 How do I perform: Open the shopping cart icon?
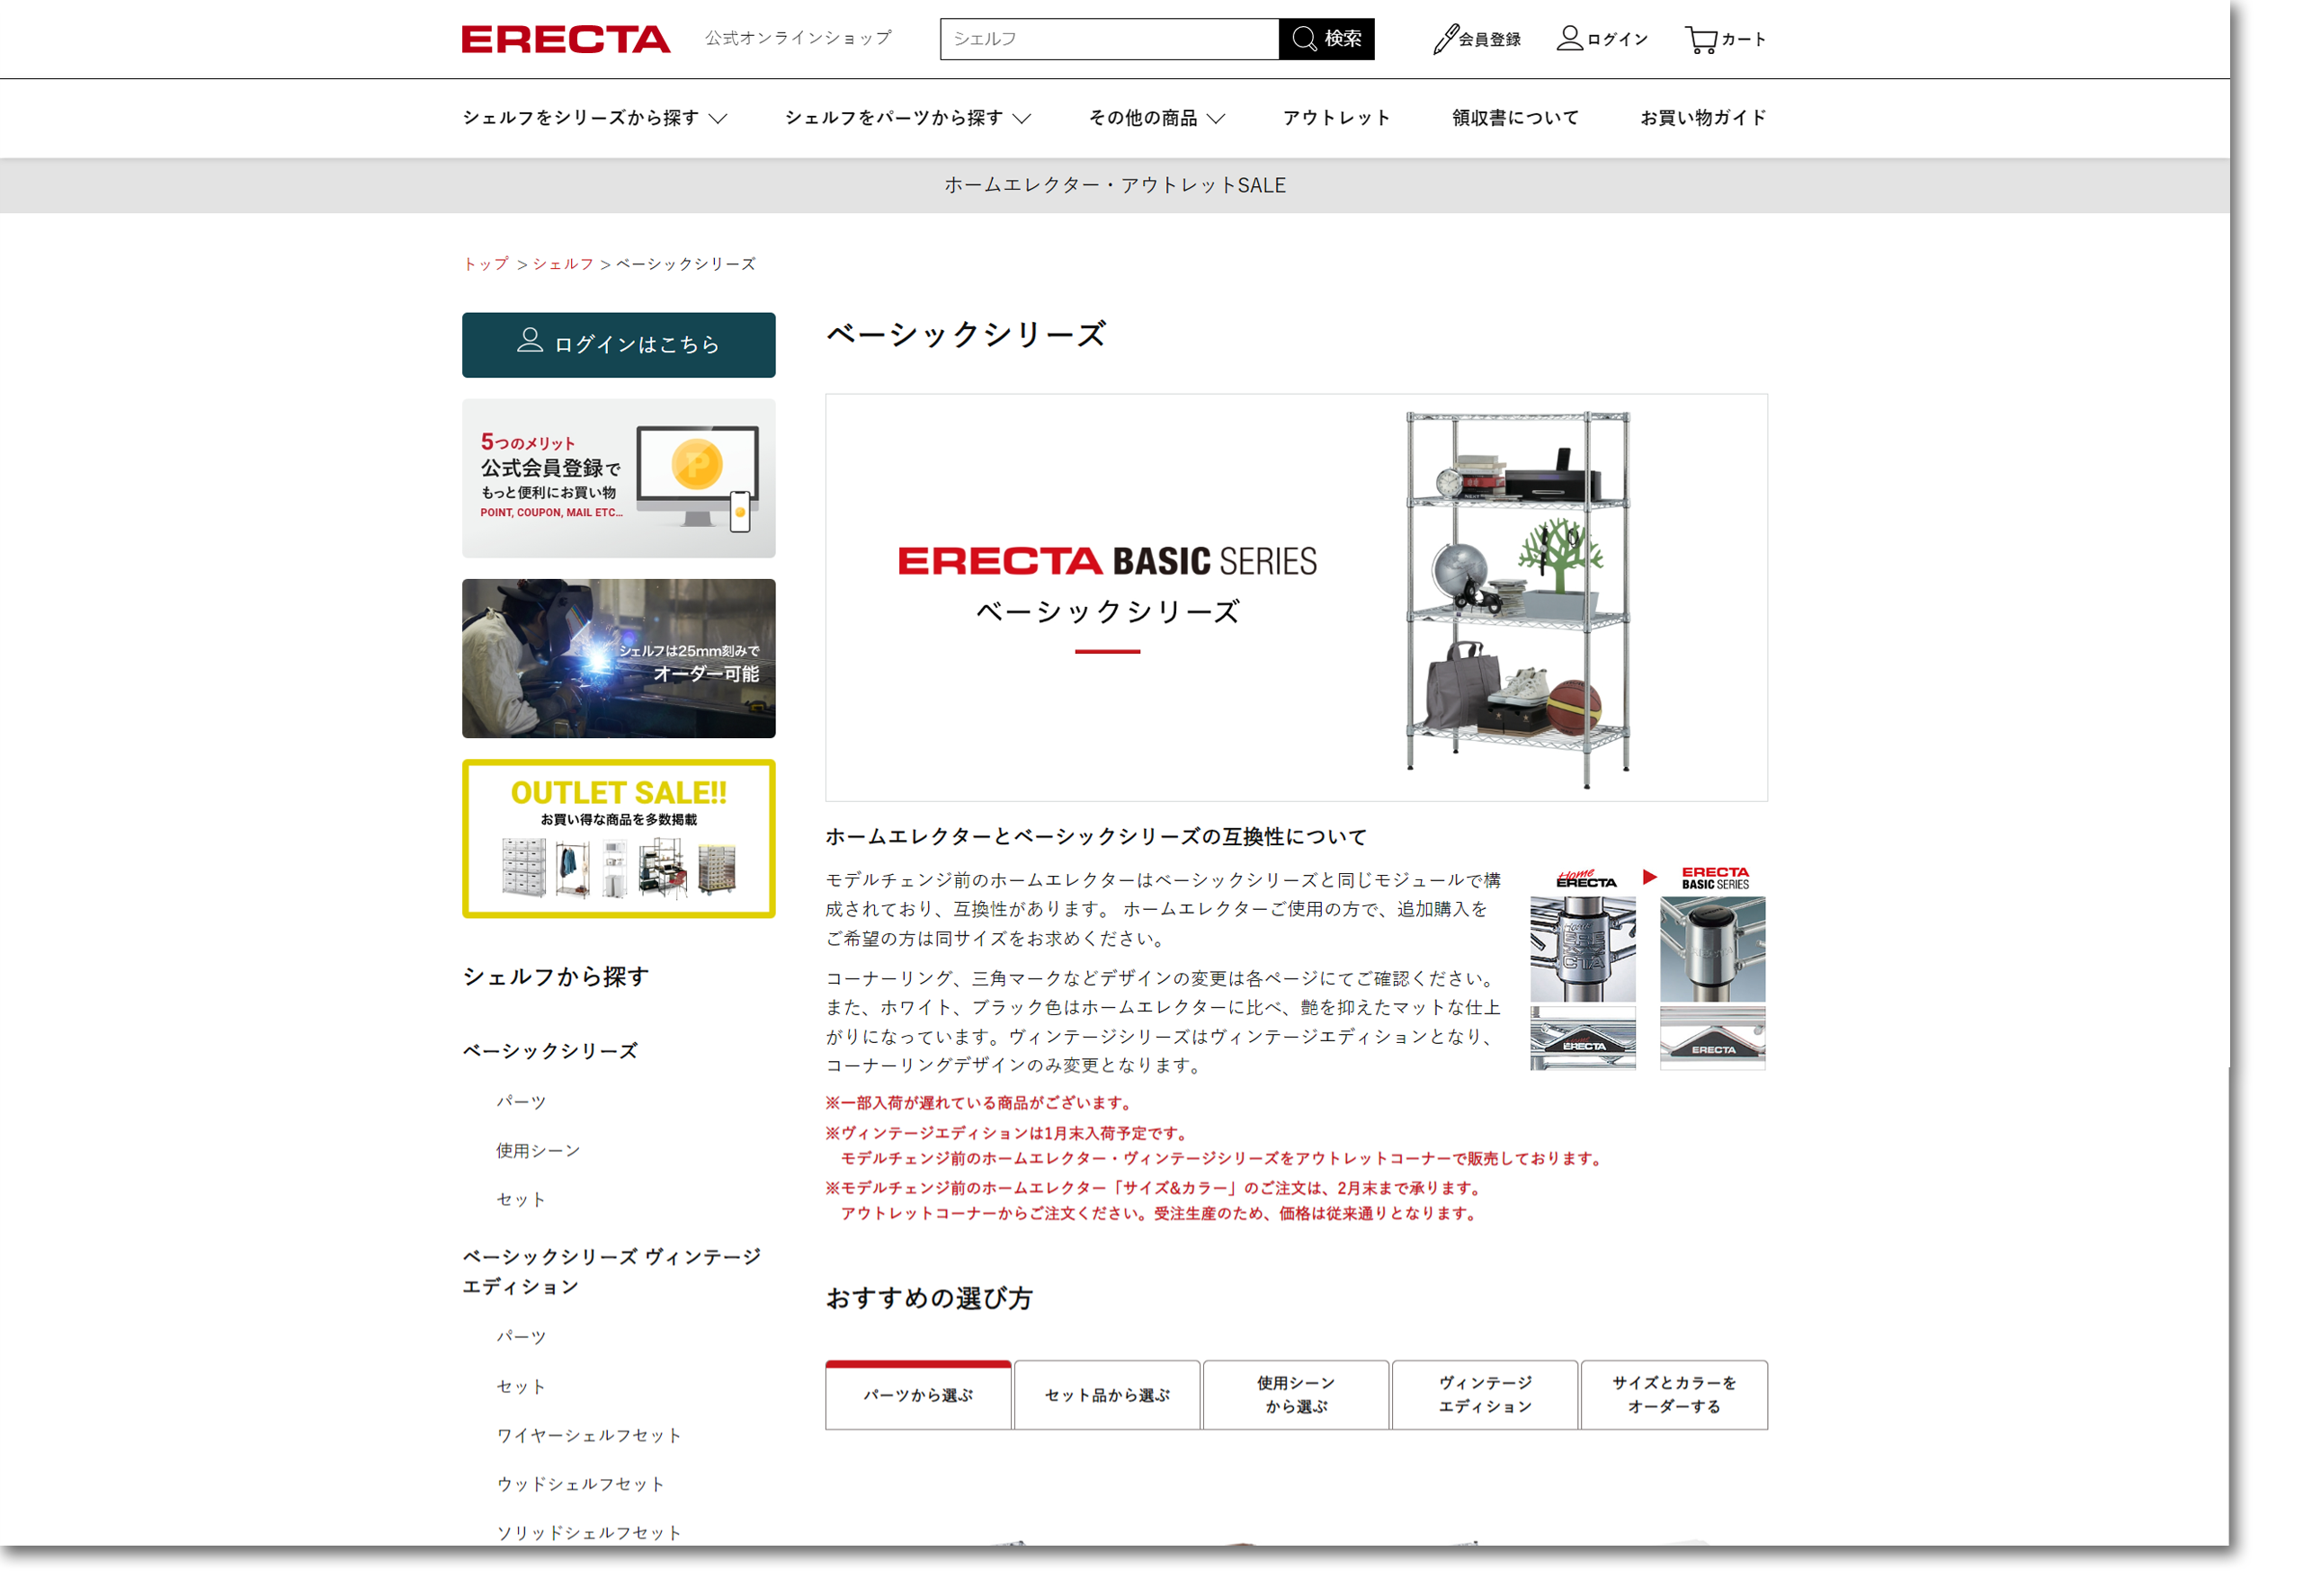pos(1703,39)
